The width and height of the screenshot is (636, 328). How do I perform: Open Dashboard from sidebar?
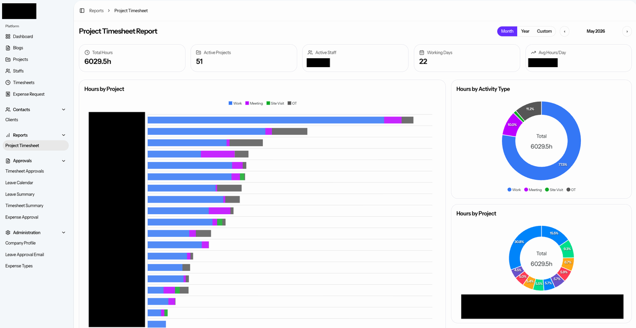(23, 37)
